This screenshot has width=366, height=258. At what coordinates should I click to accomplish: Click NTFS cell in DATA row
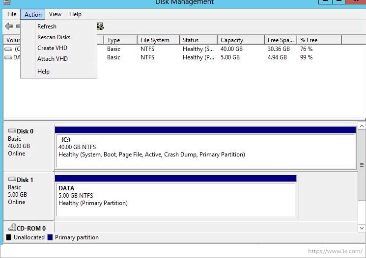coord(147,57)
